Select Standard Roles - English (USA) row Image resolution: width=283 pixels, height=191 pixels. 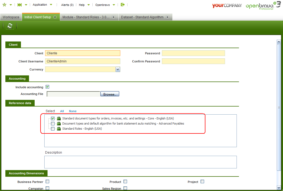82,129
